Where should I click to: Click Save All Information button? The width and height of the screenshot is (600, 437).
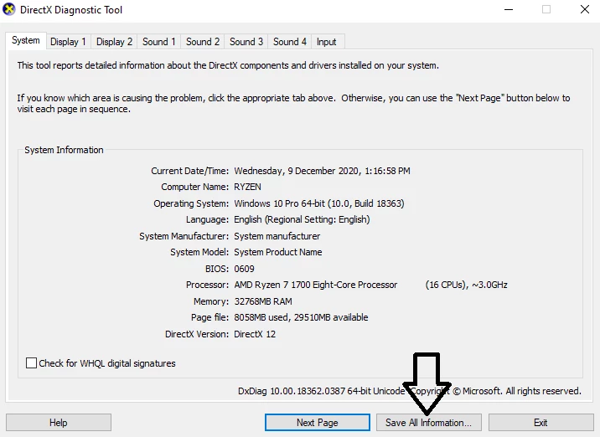(428, 423)
